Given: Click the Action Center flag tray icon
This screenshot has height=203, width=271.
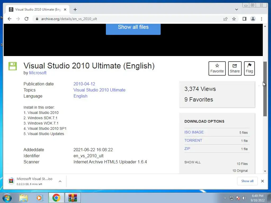Looking at the screenshot, I should click(238, 198).
